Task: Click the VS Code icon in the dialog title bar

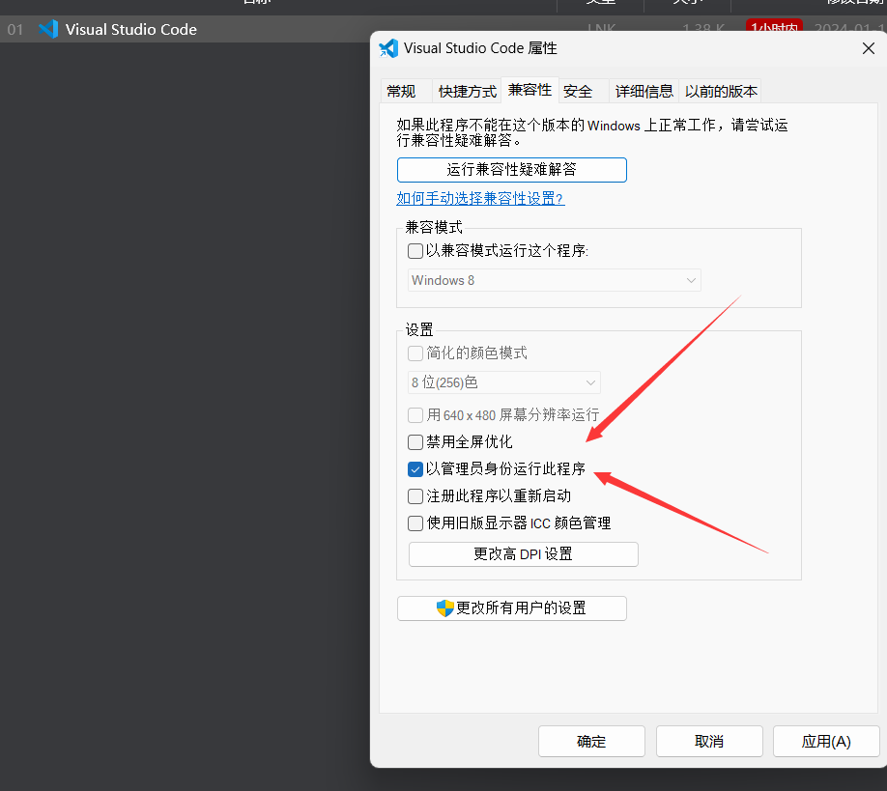Action: coord(388,48)
